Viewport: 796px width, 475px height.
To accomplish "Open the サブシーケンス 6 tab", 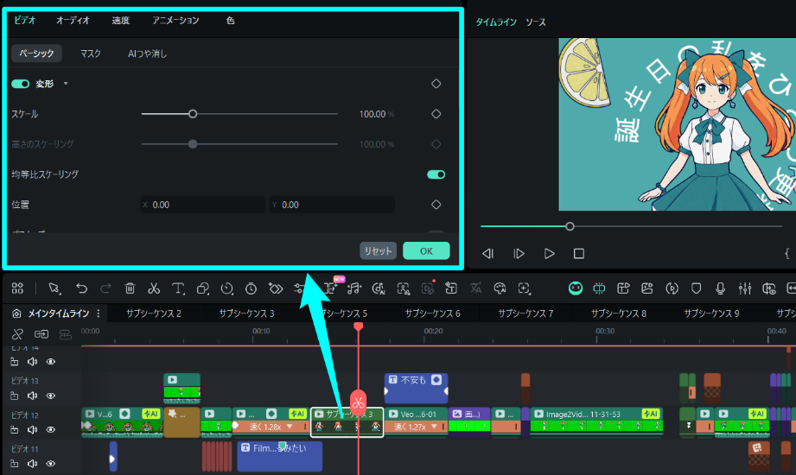I will [x=432, y=313].
